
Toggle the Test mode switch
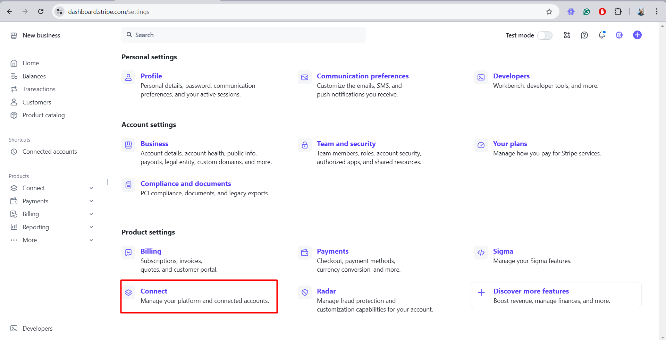point(545,35)
